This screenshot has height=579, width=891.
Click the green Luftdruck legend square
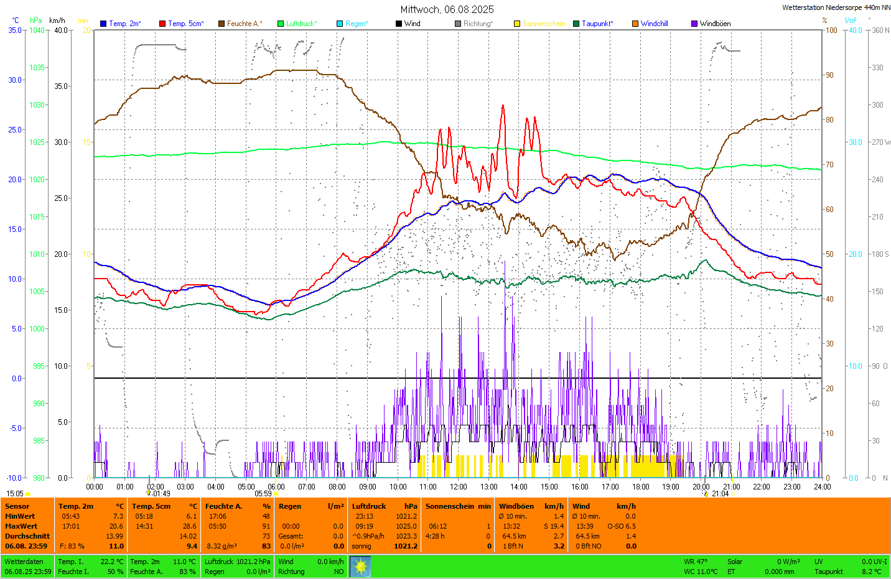281,24
